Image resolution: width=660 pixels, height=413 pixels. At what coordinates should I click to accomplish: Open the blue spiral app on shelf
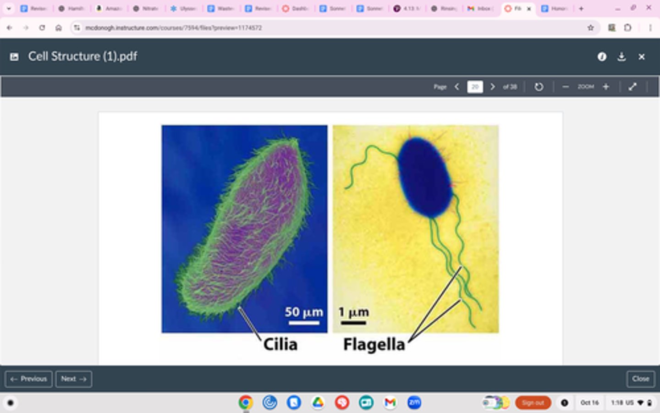tap(269, 402)
